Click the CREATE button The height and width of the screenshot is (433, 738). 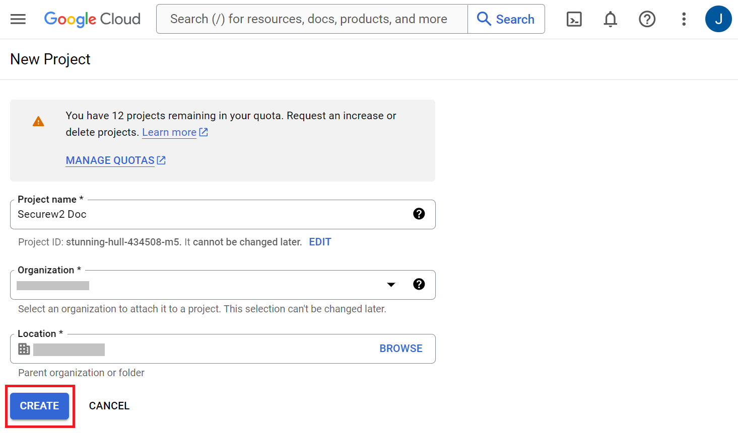[40, 406]
